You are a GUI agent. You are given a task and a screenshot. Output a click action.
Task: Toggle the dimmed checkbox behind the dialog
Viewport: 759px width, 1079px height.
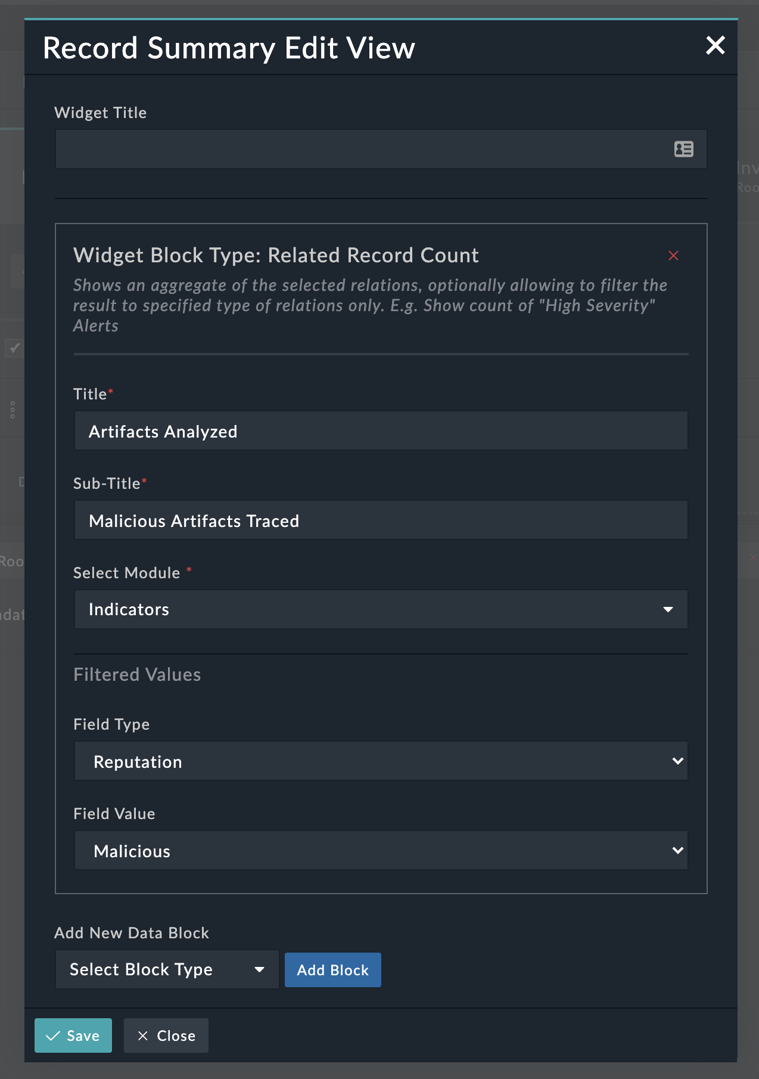(14, 348)
